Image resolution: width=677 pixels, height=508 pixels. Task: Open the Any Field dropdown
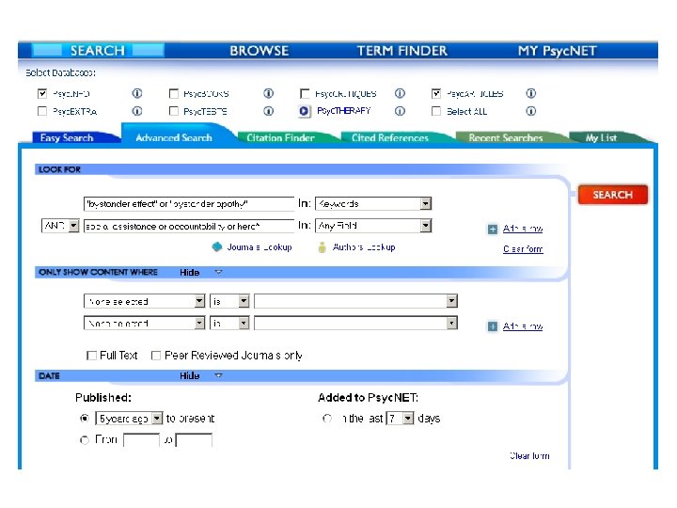(x=373, y=226)
